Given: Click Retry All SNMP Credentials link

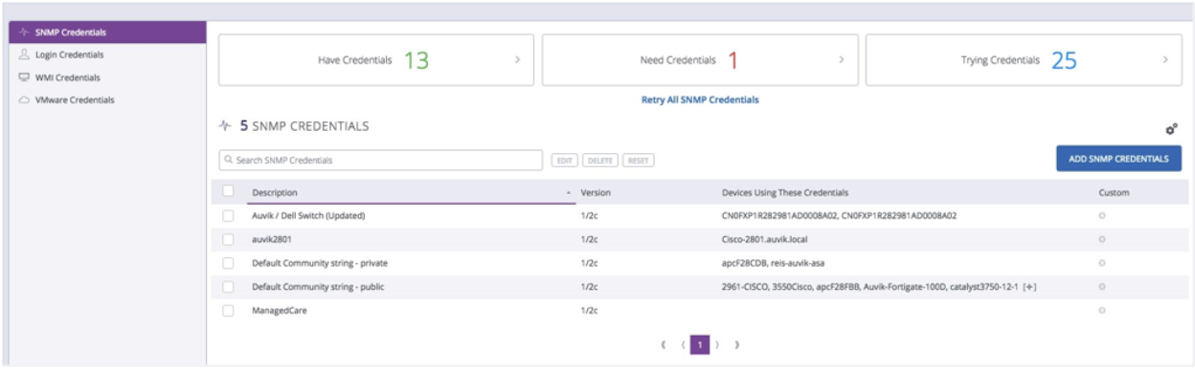Looking at the screenshot, I should [700, 99].
